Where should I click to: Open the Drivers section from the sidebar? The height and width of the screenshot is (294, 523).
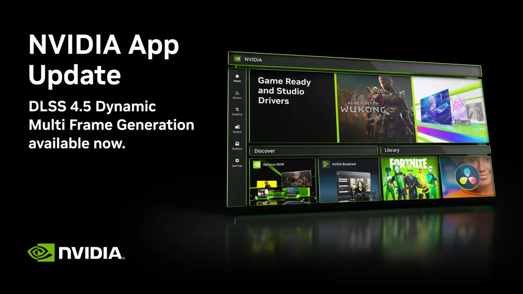tap(237, 93)
